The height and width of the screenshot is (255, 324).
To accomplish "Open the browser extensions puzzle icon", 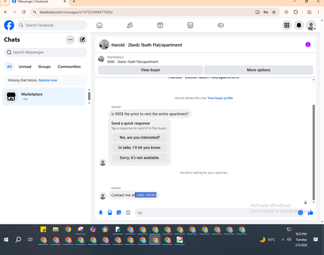I will [x=295, y=12].
